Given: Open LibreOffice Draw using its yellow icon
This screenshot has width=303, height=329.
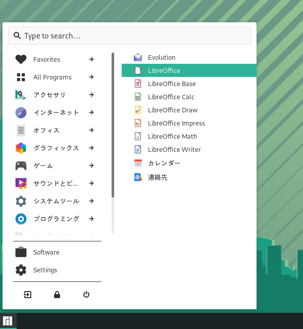Looking at the screenshot, I should coord(138,110).
